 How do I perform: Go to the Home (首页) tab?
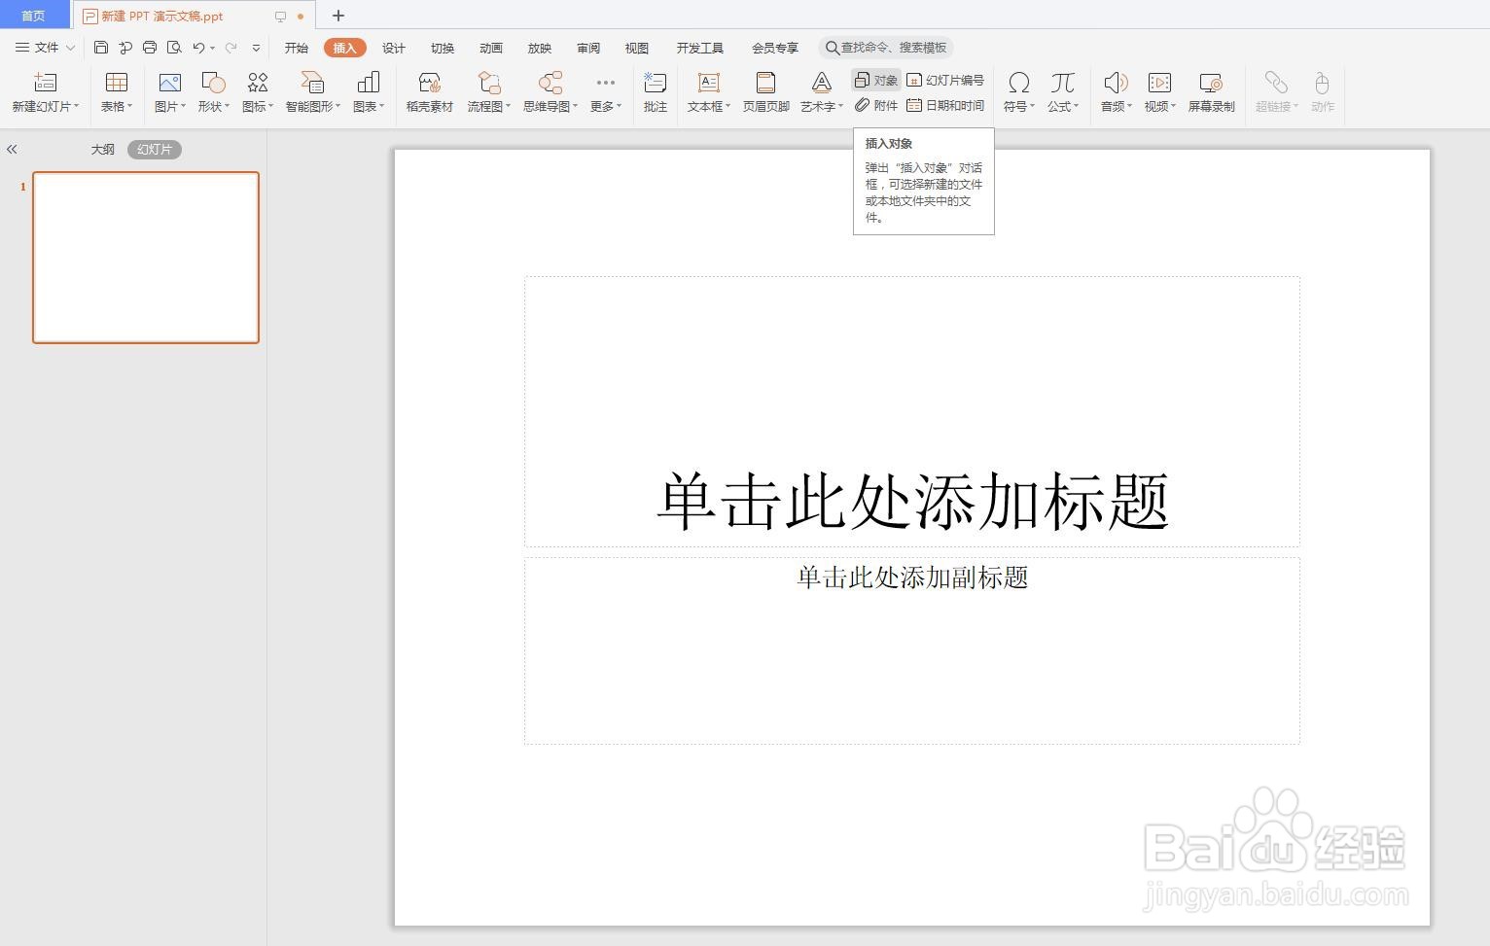(34, 15)
